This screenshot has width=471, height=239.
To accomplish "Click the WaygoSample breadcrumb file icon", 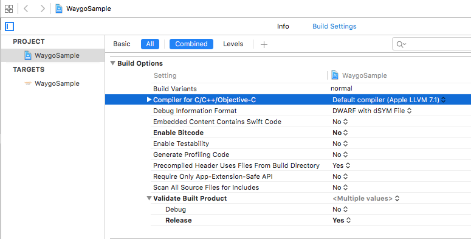I will (x=59, y=9).
